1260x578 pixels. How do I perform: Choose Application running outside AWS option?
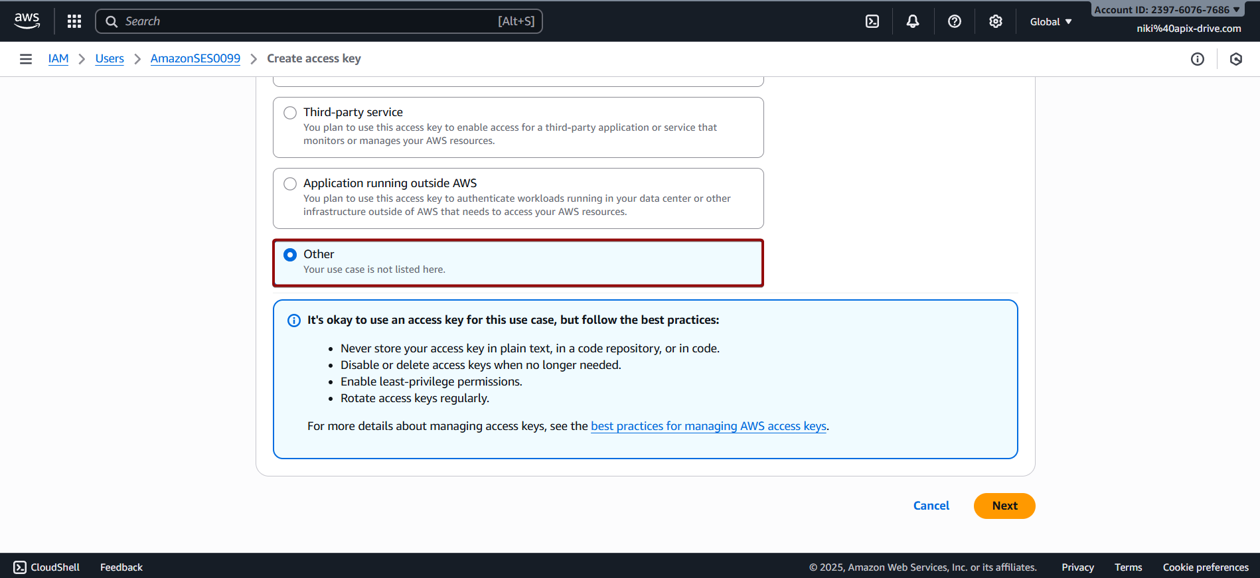[x=290, y=184]
